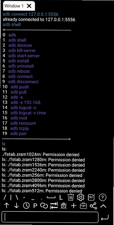Tap the P key button
Viewport: 114px width, 225px height.
click(35, 206)
